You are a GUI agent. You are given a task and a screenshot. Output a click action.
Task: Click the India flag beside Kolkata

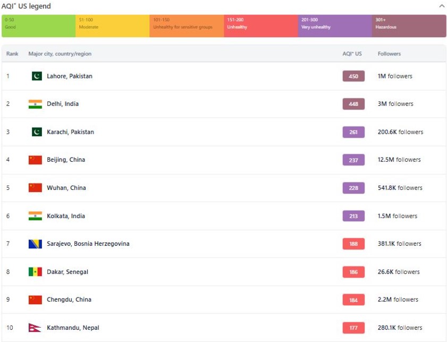pyautogui.click(x=35, y=216)
